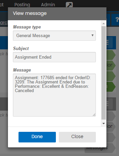Select the dark green chevron step
Viewport: 119px width, 156px height.
[111, 87]
